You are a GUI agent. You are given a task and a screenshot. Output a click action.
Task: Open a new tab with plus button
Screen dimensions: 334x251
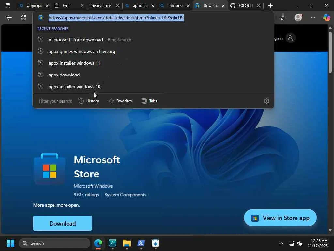[270, 6]
